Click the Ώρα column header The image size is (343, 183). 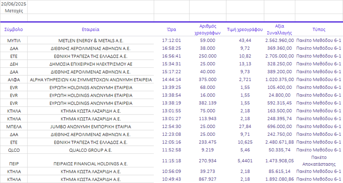tap(172, 30)
